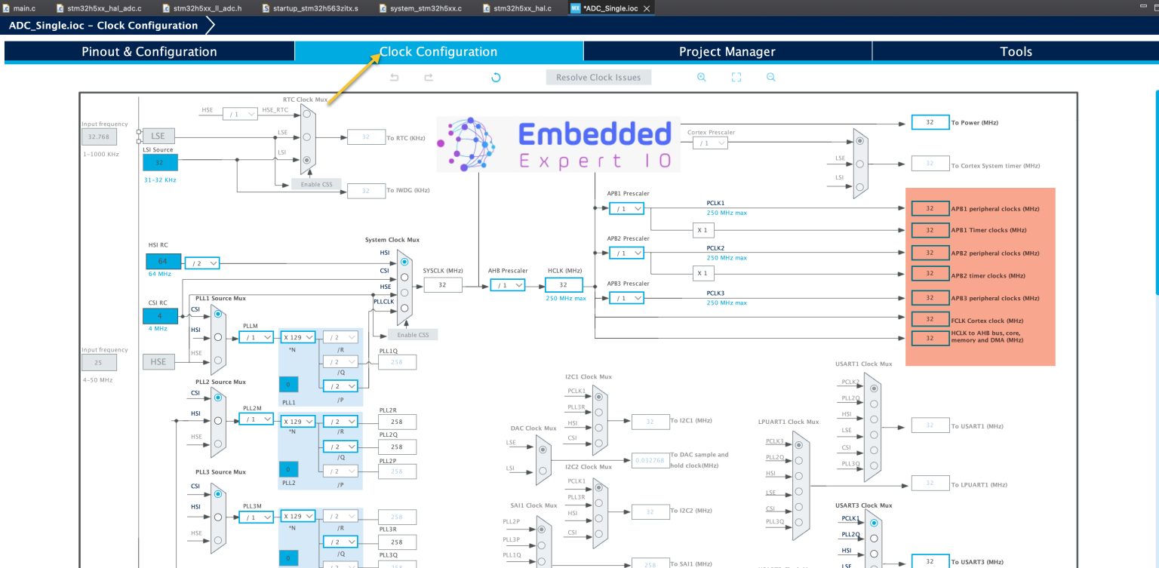
Task: Switch to Pinout & Configuration tab
Action: point(149,52)
